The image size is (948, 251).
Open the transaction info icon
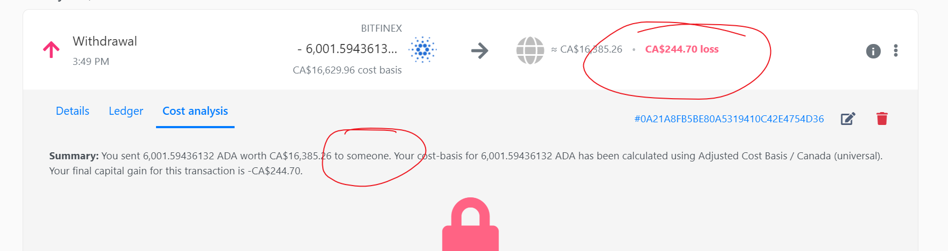(x=873, y=51)
